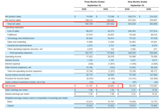
Task: Click total net sales value 201,944
Action: click(110, 24)
